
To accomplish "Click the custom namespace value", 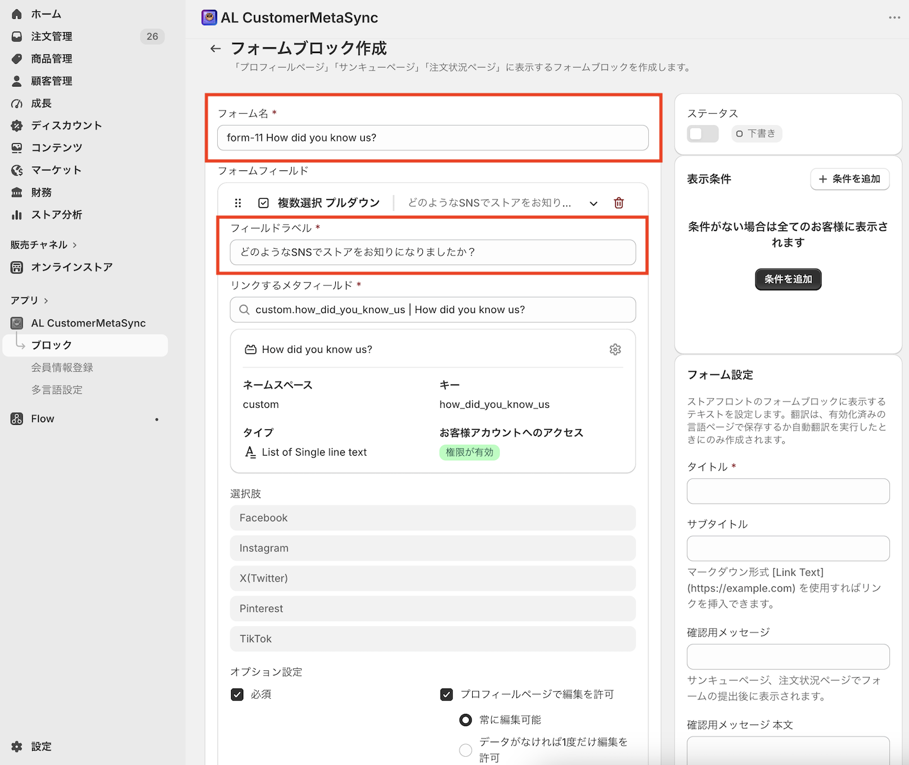I will (x=261, y=405).
